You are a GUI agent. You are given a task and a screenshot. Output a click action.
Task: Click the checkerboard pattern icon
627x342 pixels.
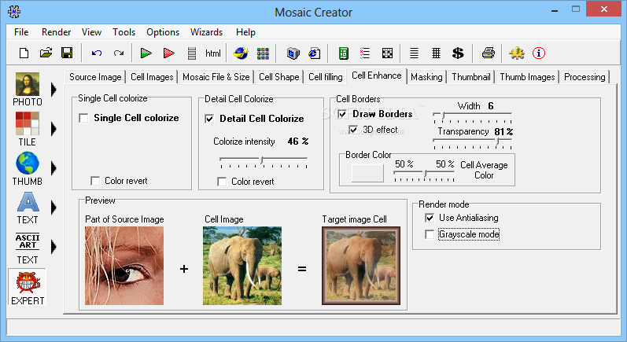(x=387, y=53)
